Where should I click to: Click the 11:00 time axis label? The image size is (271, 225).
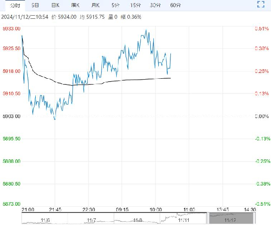[x=189, y=210]
